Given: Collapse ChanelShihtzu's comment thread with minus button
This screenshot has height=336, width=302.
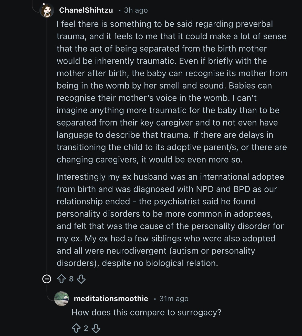Looking at the screenshot, I should pos(46,279).
